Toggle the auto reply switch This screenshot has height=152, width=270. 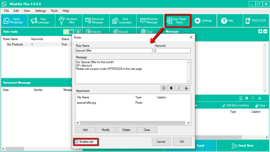pos(68,32)
